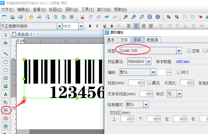Viewport: 208px width, 134px height.
Task: Select the line drawing tool
Action: 6,54
